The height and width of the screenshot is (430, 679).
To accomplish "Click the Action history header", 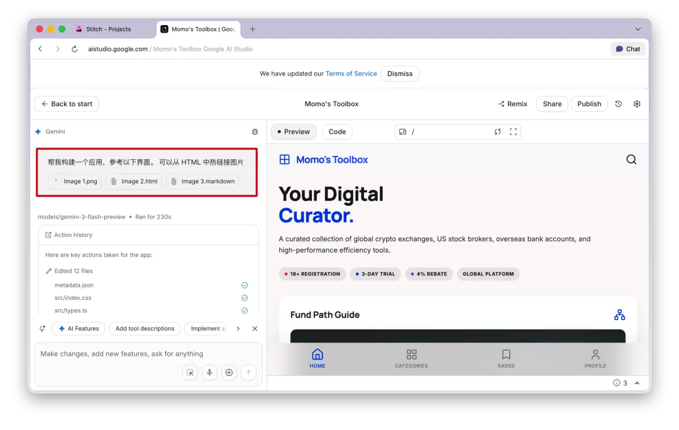I will [x=148, y=235].
